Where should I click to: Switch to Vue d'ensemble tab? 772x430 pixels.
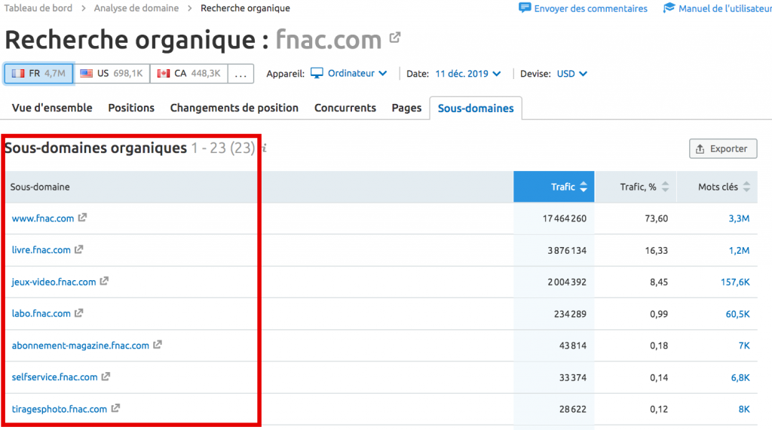point(52,108)
